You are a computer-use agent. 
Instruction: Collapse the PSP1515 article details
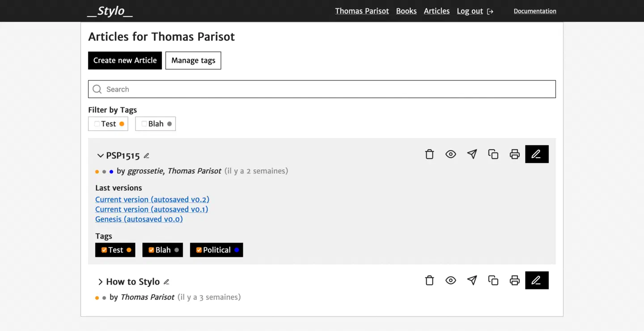tap(101, 156)
